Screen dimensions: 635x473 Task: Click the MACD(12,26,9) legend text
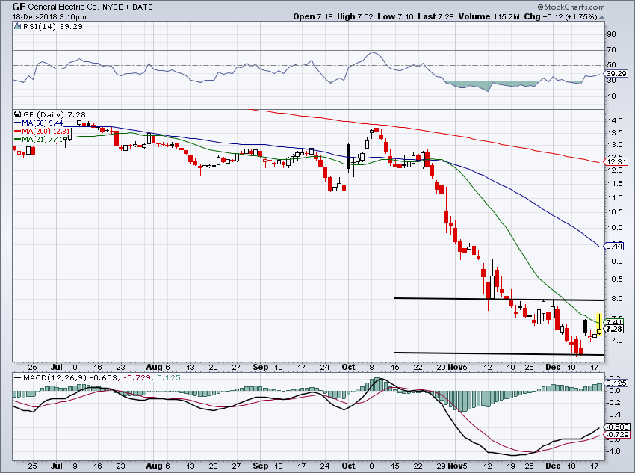pyautogui.click(x=55, y=378)
